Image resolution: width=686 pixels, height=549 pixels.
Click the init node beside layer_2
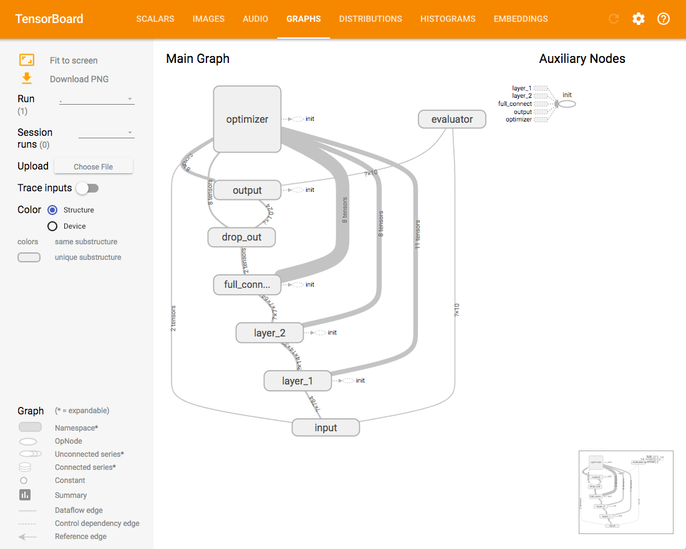(x=321, y=333)
